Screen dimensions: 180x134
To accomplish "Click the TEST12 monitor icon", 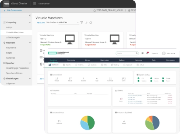I will coord(69,39).
